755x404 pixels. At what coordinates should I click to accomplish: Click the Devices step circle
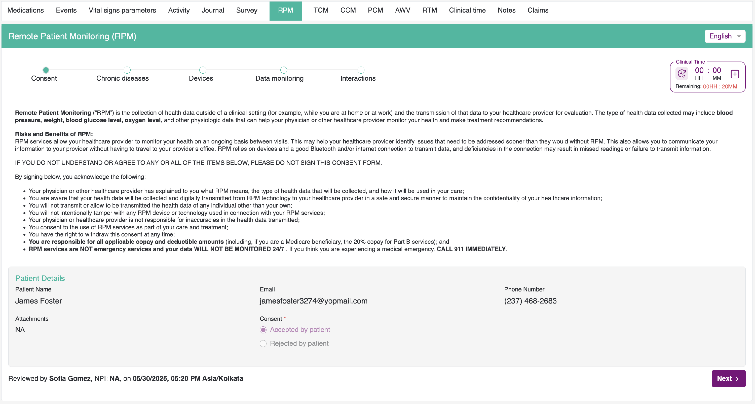203,70
